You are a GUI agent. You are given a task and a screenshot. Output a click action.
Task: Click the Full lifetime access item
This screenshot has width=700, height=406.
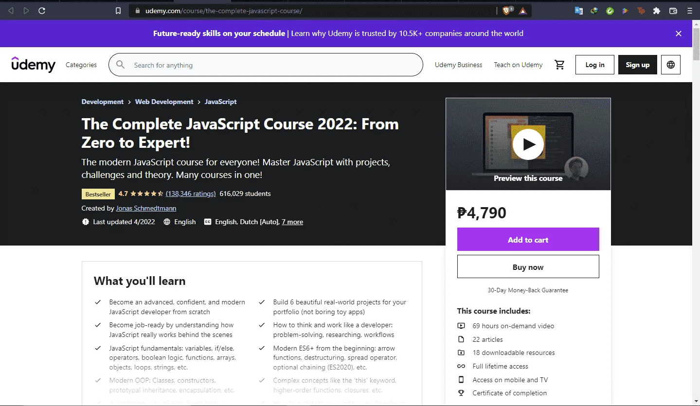tap(500, 366)
